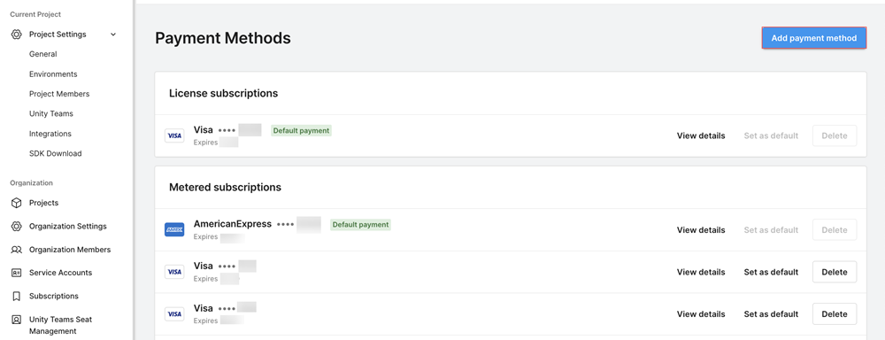Open the Integrations page
The height and width of the screenshot is (340, 885).
pos(50,134)
